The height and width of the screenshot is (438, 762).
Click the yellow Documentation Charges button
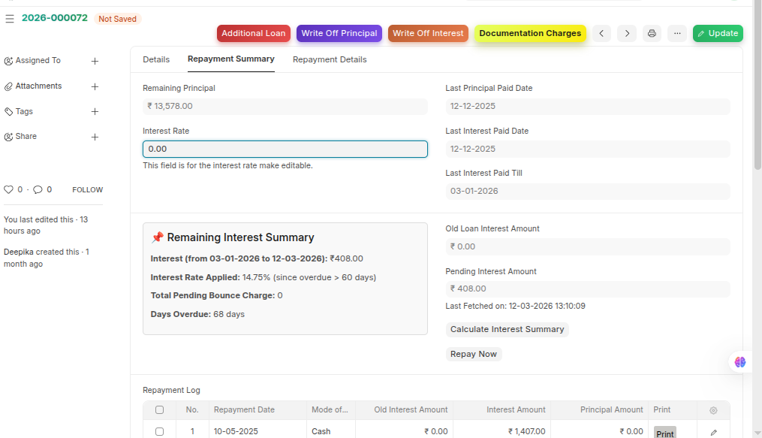point(530,34)
